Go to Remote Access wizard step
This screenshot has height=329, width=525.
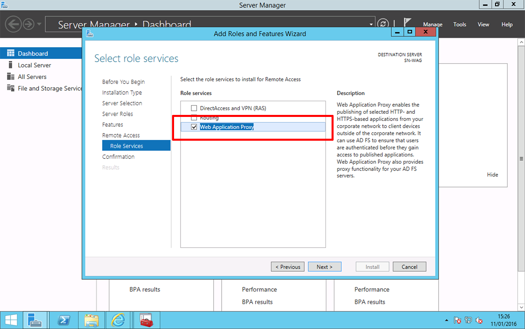[121, 135]
